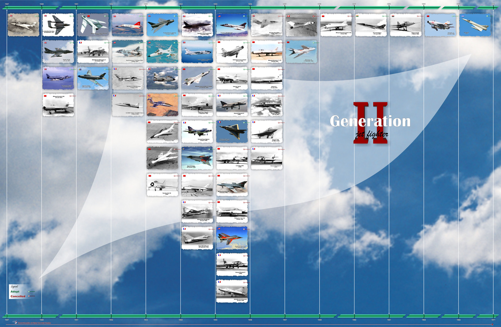501x327 pixels.
Task: Open the Dassault Étendard IV card
Action: [x=232, y=105]
